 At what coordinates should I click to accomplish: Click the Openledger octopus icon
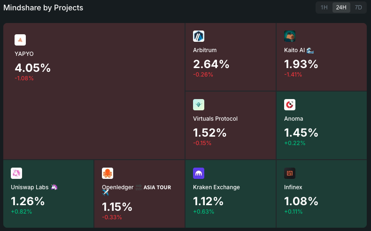click(x=108, y=173)
